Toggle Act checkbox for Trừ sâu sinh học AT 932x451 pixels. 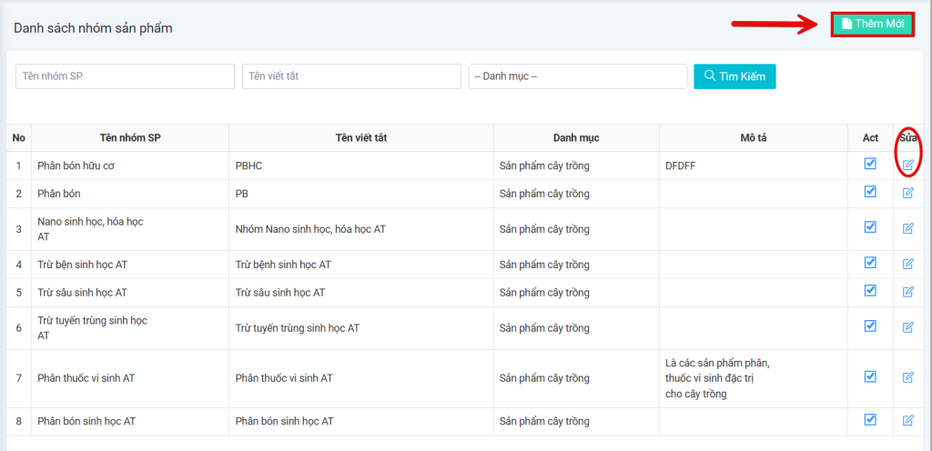(870, 291)
